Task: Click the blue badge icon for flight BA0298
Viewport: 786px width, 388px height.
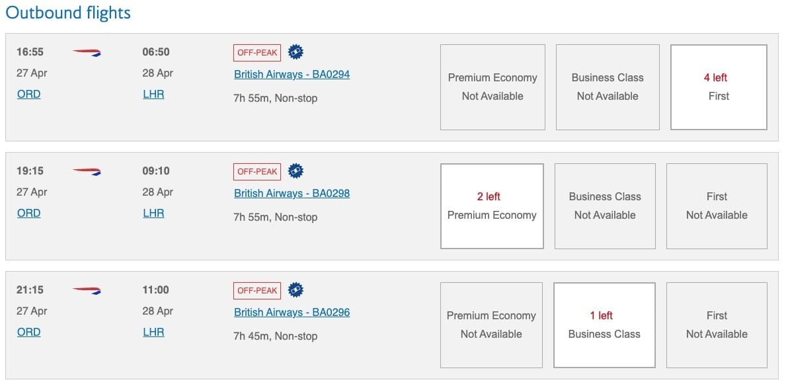Action: click(x=295, y=171)
